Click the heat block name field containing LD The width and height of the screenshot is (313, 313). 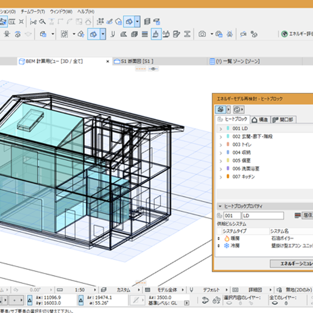263,216
